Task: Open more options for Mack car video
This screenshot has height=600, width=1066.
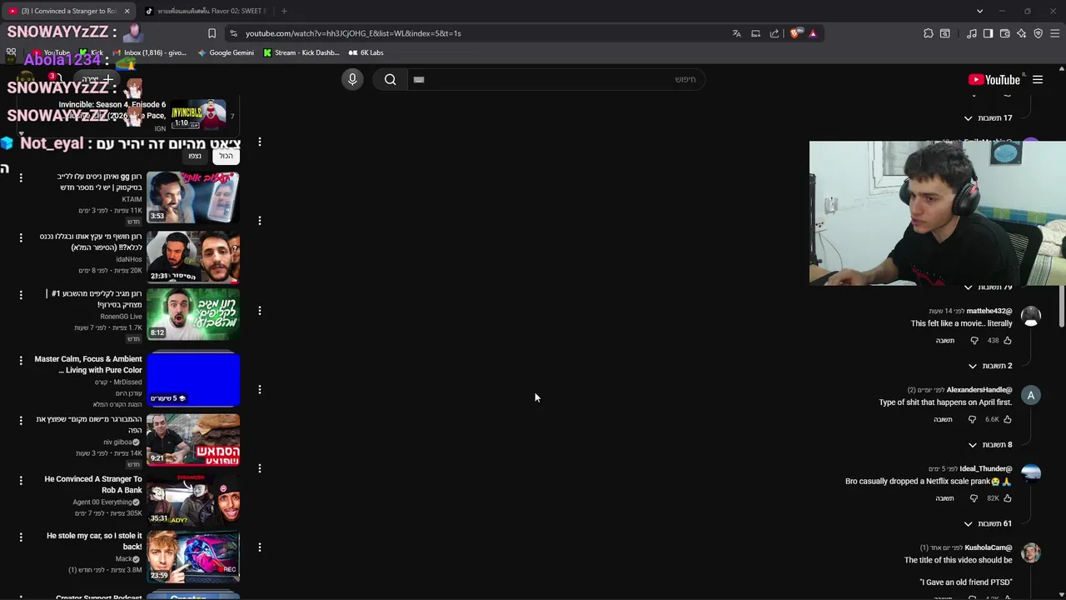Action: pyautogui.click(x=21, y=537)
